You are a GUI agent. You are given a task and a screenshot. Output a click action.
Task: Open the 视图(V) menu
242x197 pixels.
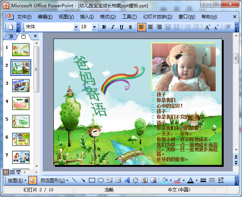pos(66,17)
